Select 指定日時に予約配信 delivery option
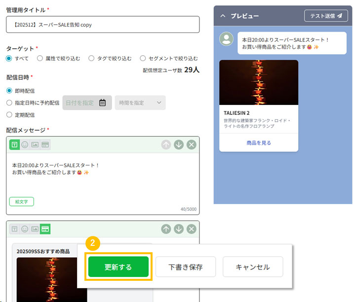 pyautogui.click(x=9, y=103)
